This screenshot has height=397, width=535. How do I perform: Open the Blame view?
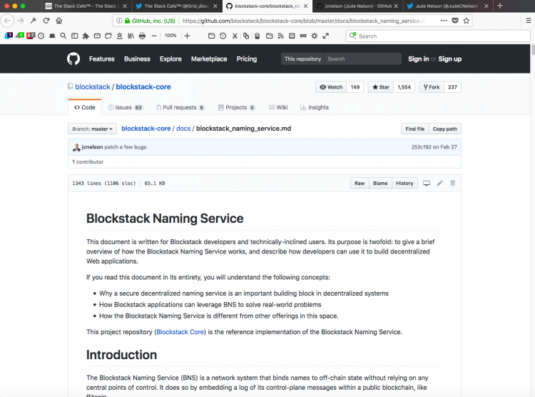(x=380, y=183)
